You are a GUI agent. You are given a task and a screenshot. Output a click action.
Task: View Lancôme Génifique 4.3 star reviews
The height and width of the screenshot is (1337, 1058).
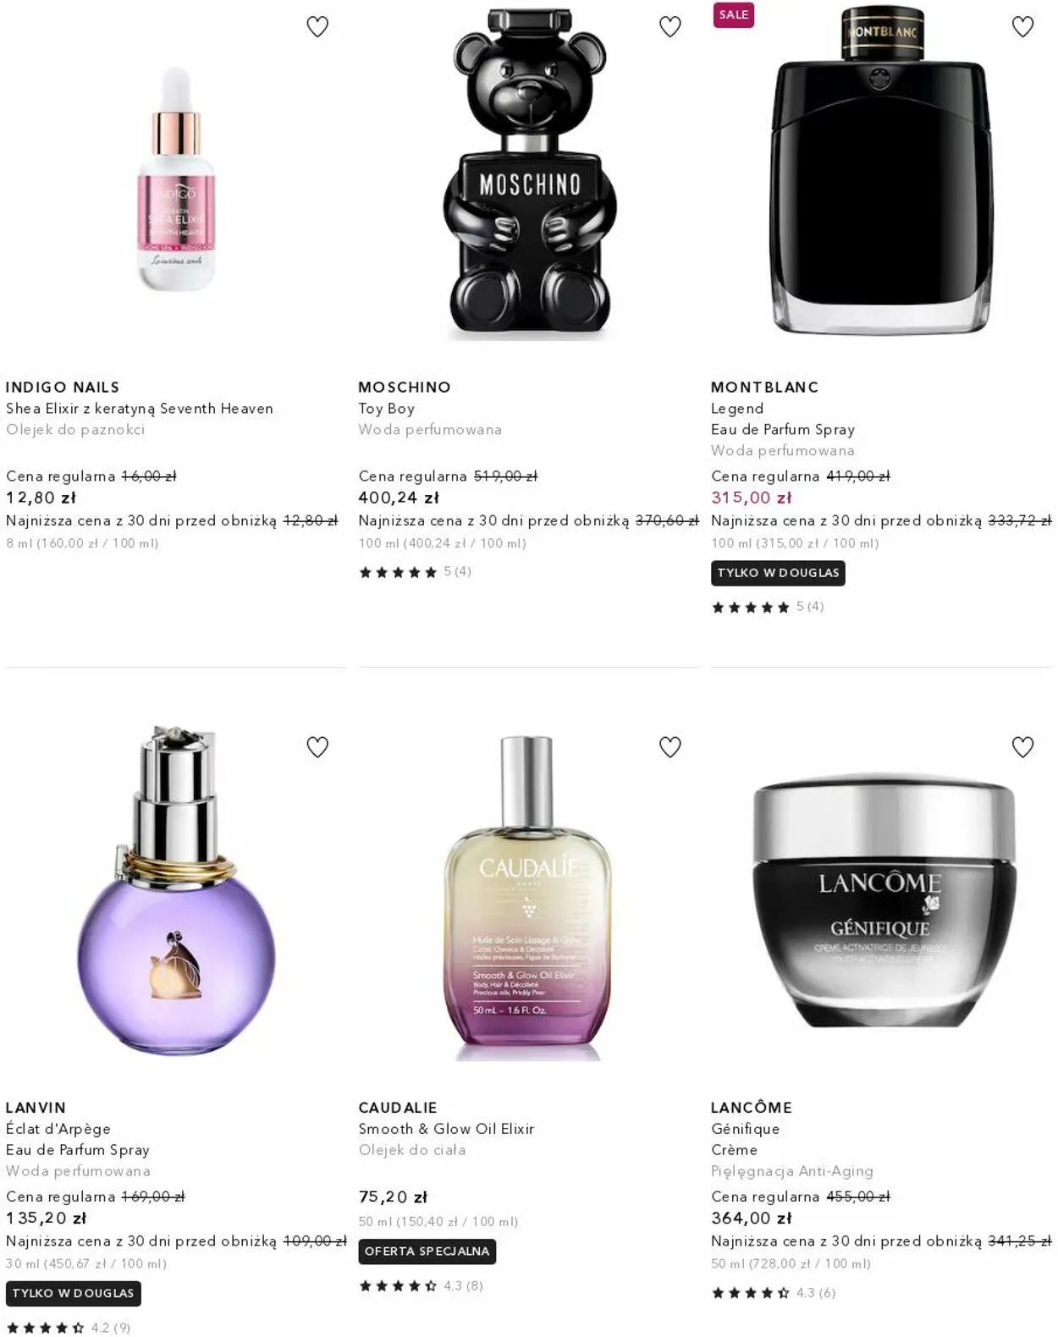[x=774, y=1293]
